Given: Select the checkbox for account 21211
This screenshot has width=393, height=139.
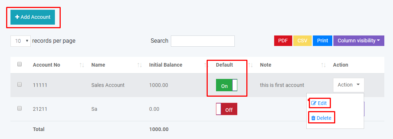Looking at the screenshot, I should tap(20, 108).
